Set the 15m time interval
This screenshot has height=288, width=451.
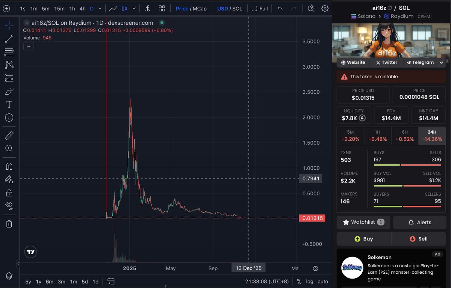[x=59, y=8]
